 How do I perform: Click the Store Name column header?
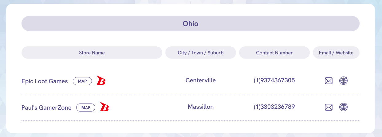(92, 53)
